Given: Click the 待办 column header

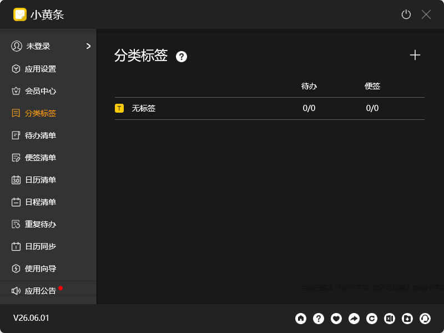Looking at the screenshot, I should coord(309,86).
